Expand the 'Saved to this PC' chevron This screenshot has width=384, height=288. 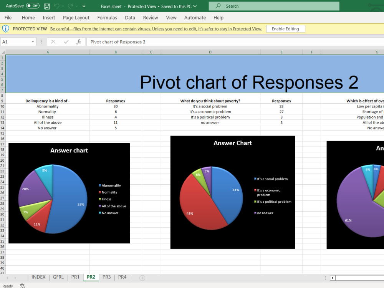pyautogui.click(x=195, y=7)
